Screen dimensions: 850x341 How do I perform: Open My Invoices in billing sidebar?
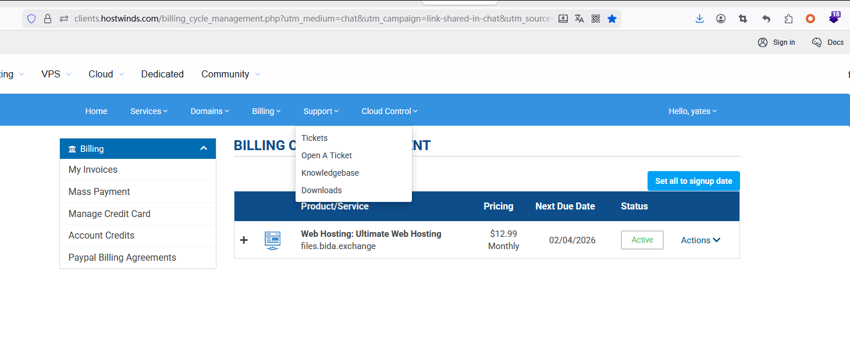(93, 170)
